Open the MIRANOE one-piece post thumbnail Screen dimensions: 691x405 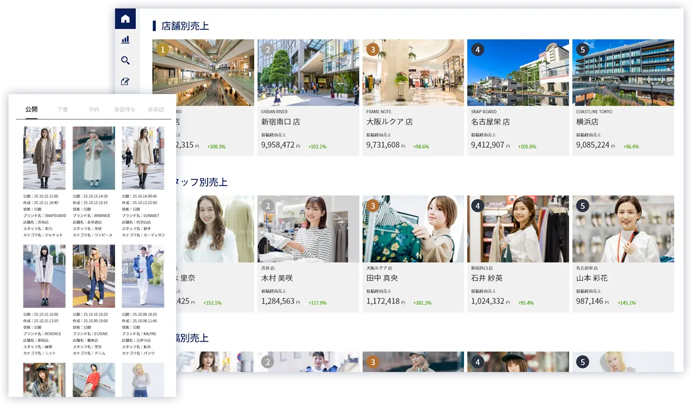pyautogui.click(x=94, y=158)
